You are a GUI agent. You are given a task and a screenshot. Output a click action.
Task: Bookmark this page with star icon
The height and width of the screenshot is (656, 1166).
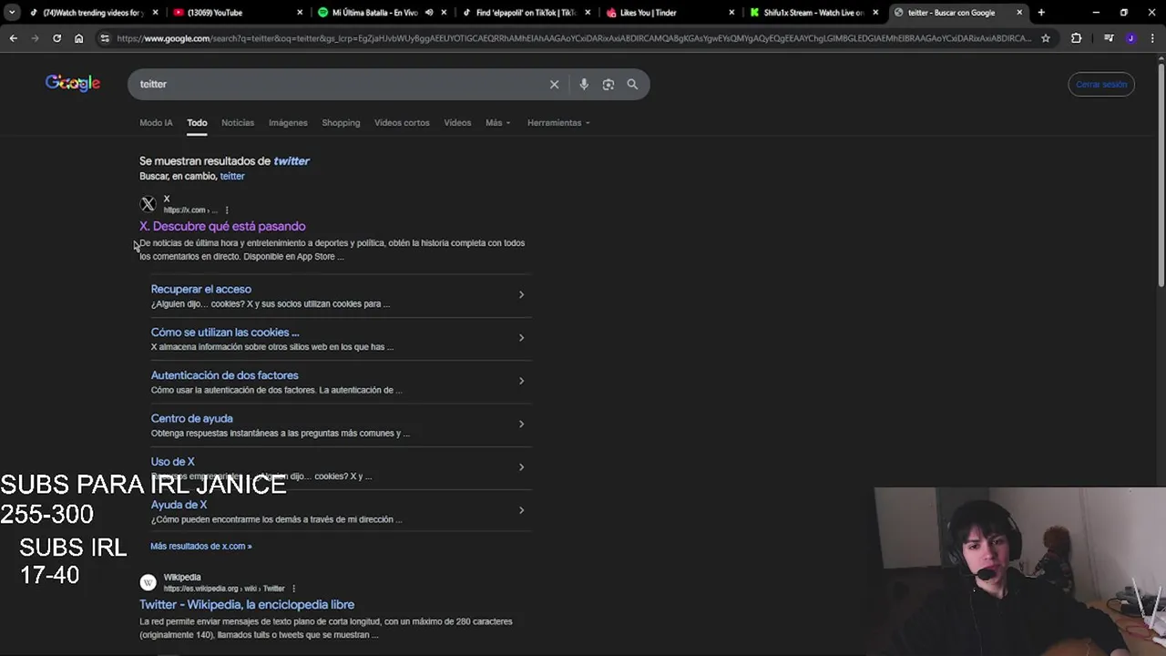1046,38
